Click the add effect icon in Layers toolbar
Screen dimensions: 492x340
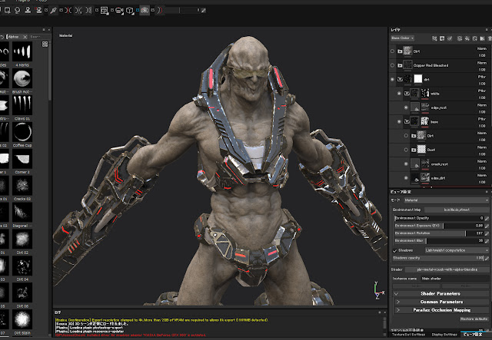434,38
